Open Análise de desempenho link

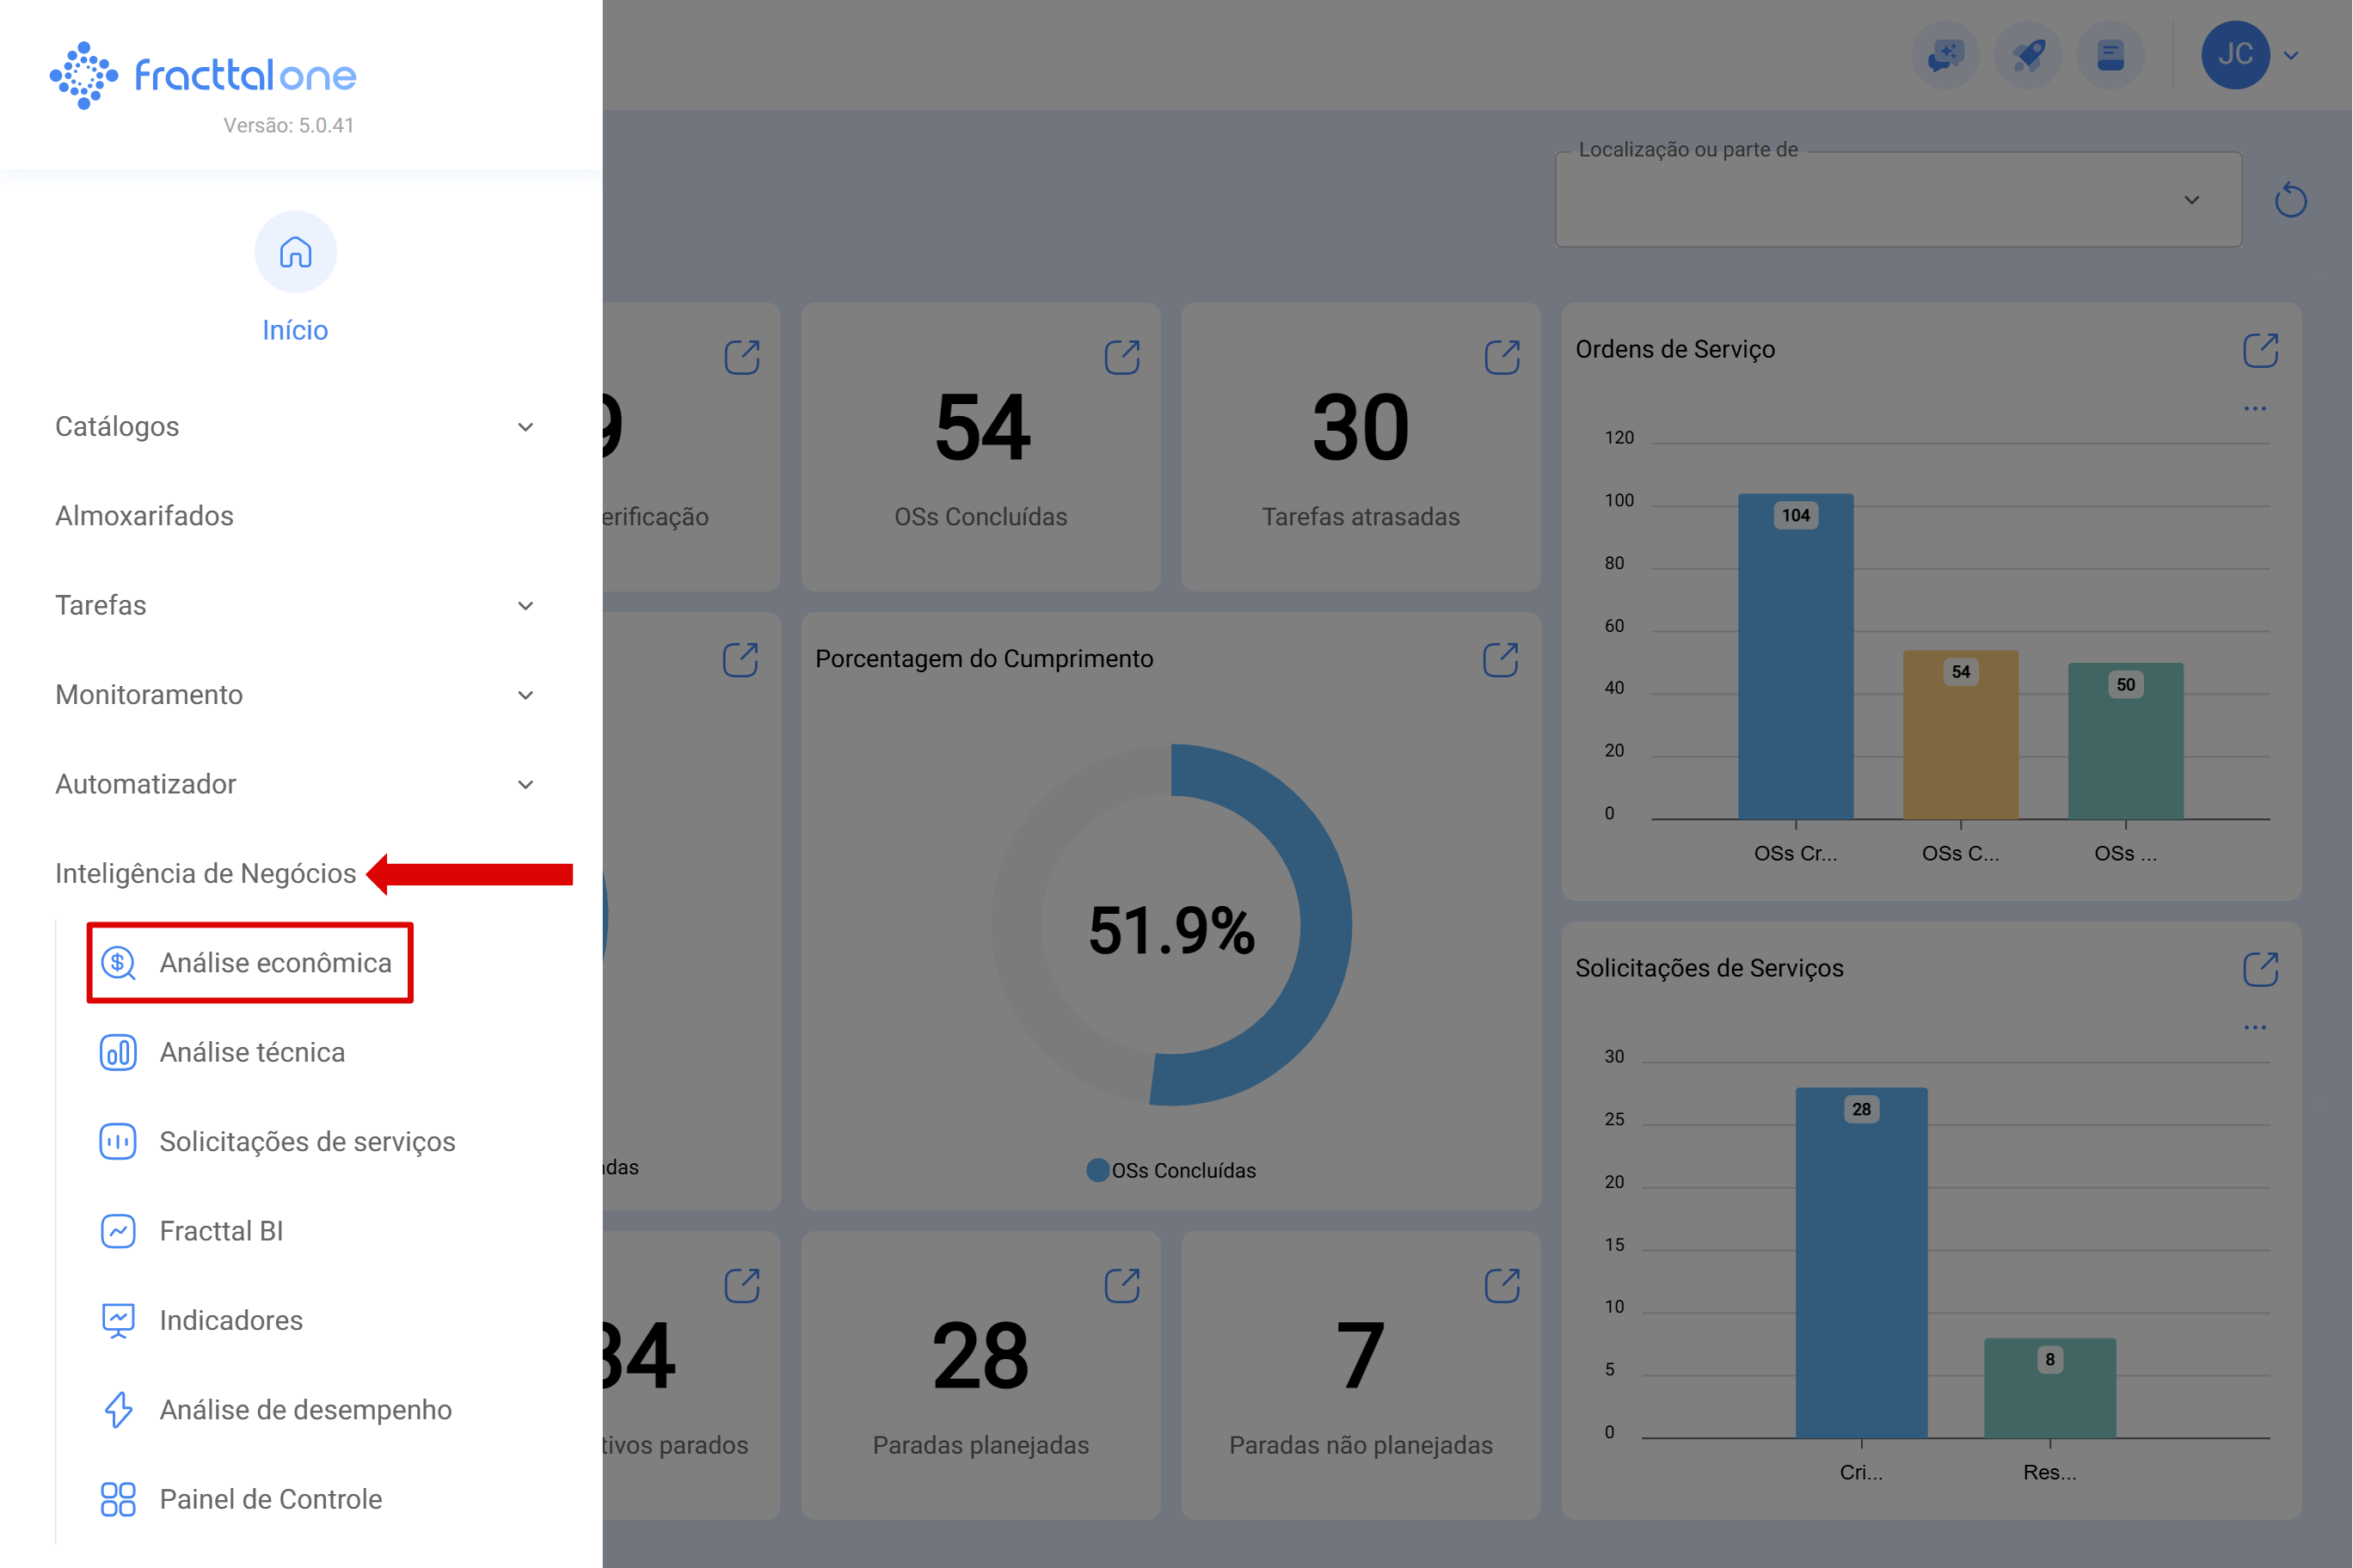click(306, 1410)
